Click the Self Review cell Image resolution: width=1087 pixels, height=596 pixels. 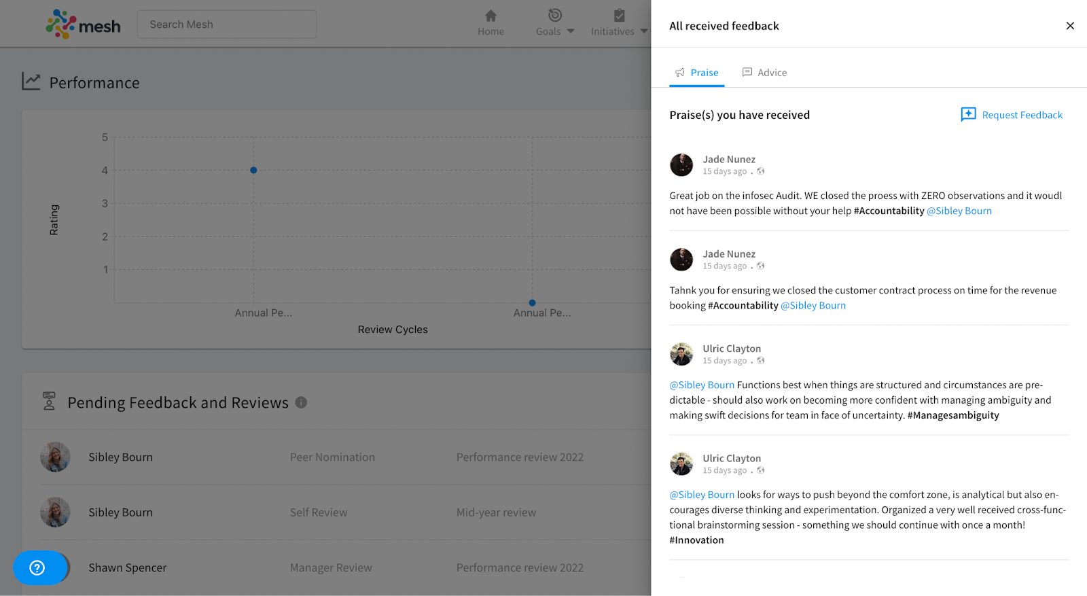(x=319, y=512)
